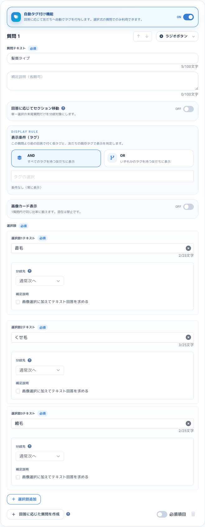Check text-answer box under 縮毛 option
This screenshot has width=205, height=527.
tap(18, 477)
